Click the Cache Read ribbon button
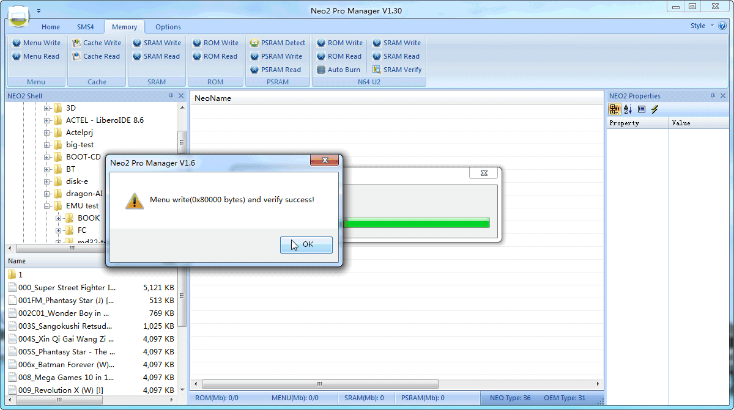The image size is (734, 410). coord(97,56)
